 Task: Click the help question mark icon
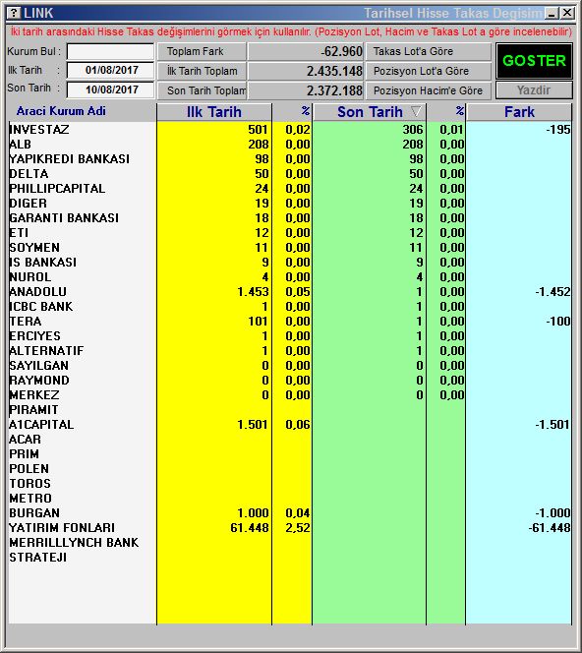pyautogui.click(x=14, y=13)
